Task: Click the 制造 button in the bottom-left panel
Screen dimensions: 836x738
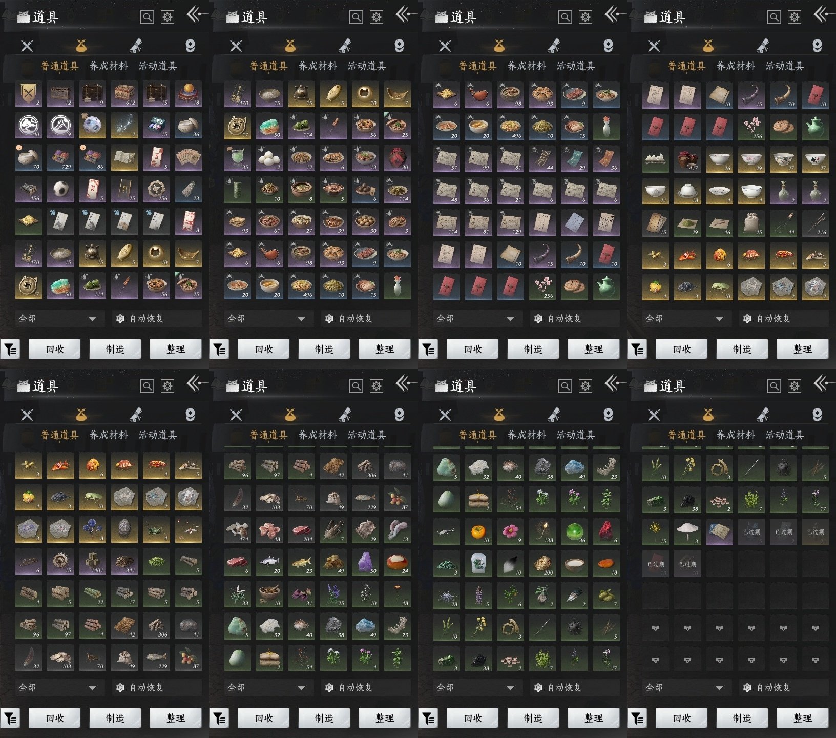Action: 115,719
